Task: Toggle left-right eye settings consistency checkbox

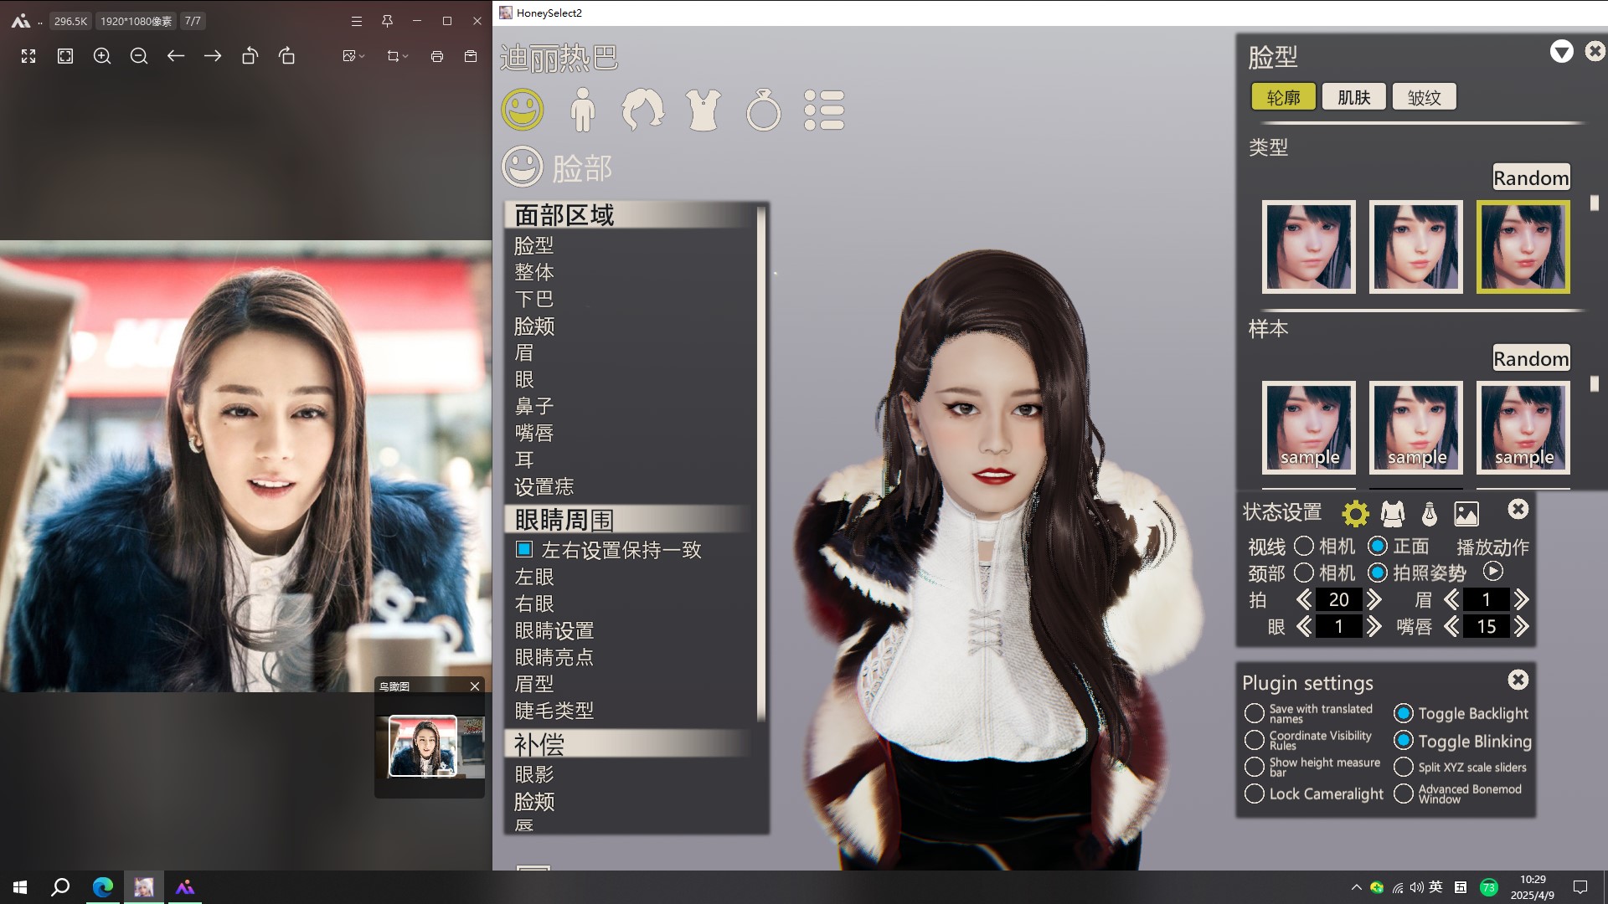Action: tap(524, 550)
